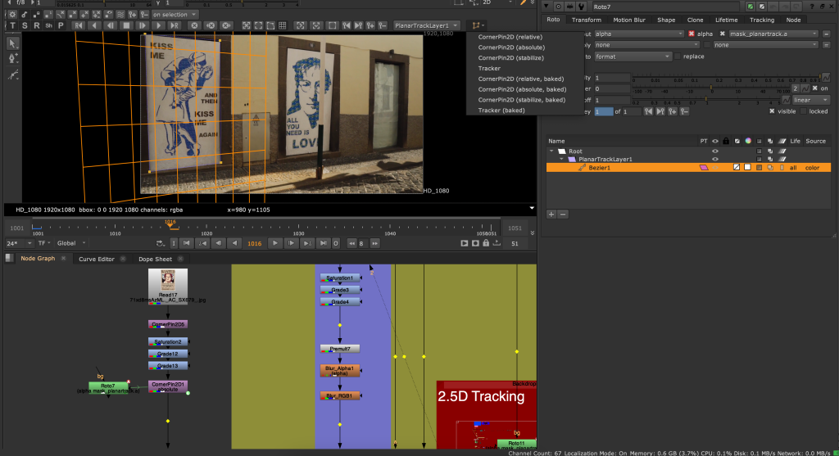The height and width of the screenshot is (456, 839).
Task: Click the Roto7 node name field
Action: click(664, 7)
